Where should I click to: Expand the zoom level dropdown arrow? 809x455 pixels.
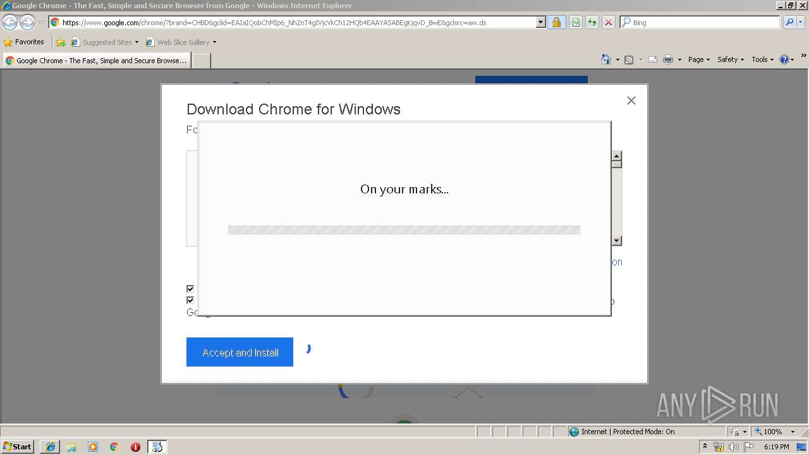pos(793,432)
